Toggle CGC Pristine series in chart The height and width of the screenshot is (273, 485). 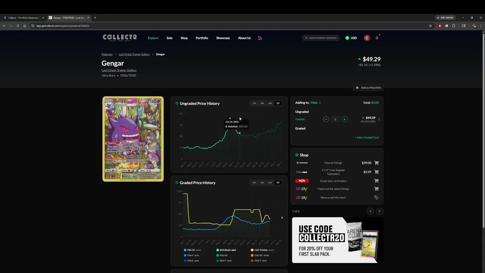262,250
